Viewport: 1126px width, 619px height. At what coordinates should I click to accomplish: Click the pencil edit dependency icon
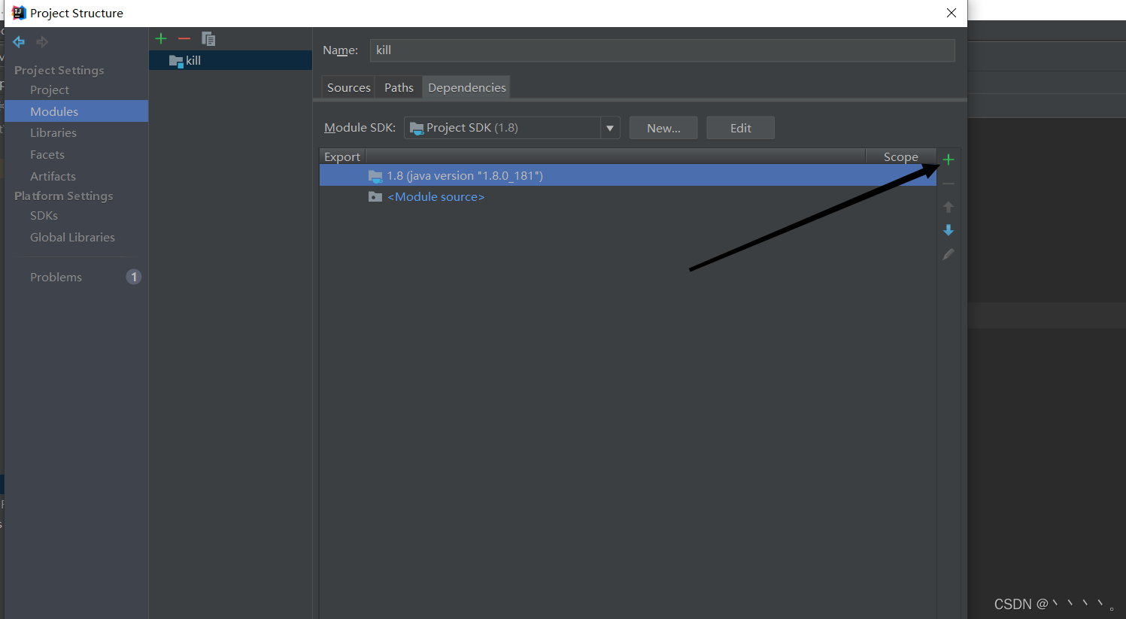click(x=948, y=254)
